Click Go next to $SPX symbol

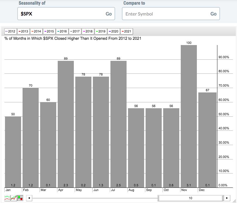coord(108,14)
